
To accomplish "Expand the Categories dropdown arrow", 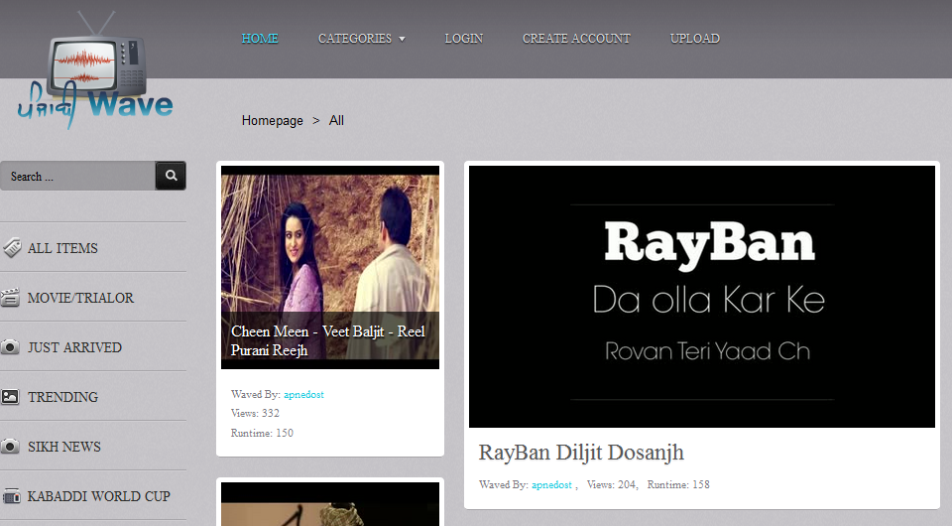I will point(402,39).
